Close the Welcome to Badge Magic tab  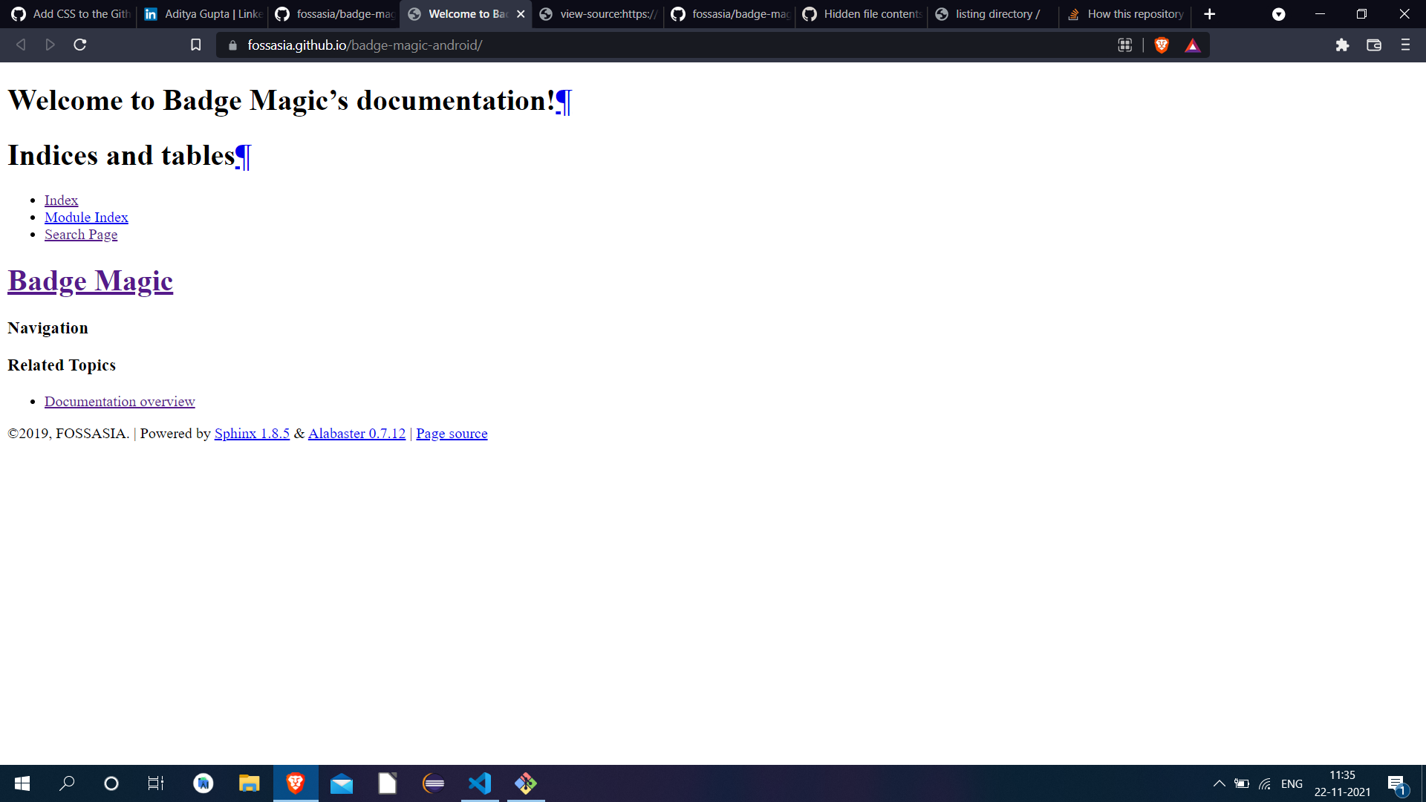pos(521,14)
